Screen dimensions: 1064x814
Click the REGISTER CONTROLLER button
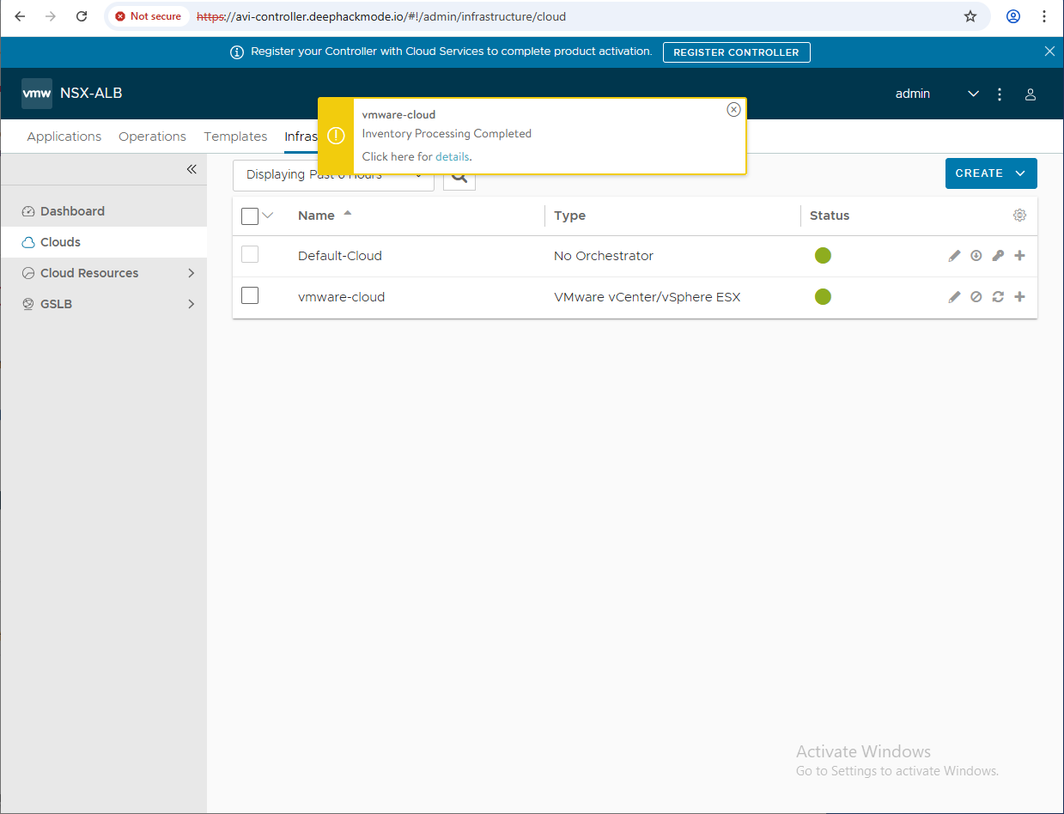coord(736,52)
